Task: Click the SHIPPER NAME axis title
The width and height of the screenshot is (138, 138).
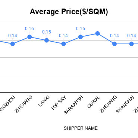Action: pyautogui.click(x=81, y=128)
